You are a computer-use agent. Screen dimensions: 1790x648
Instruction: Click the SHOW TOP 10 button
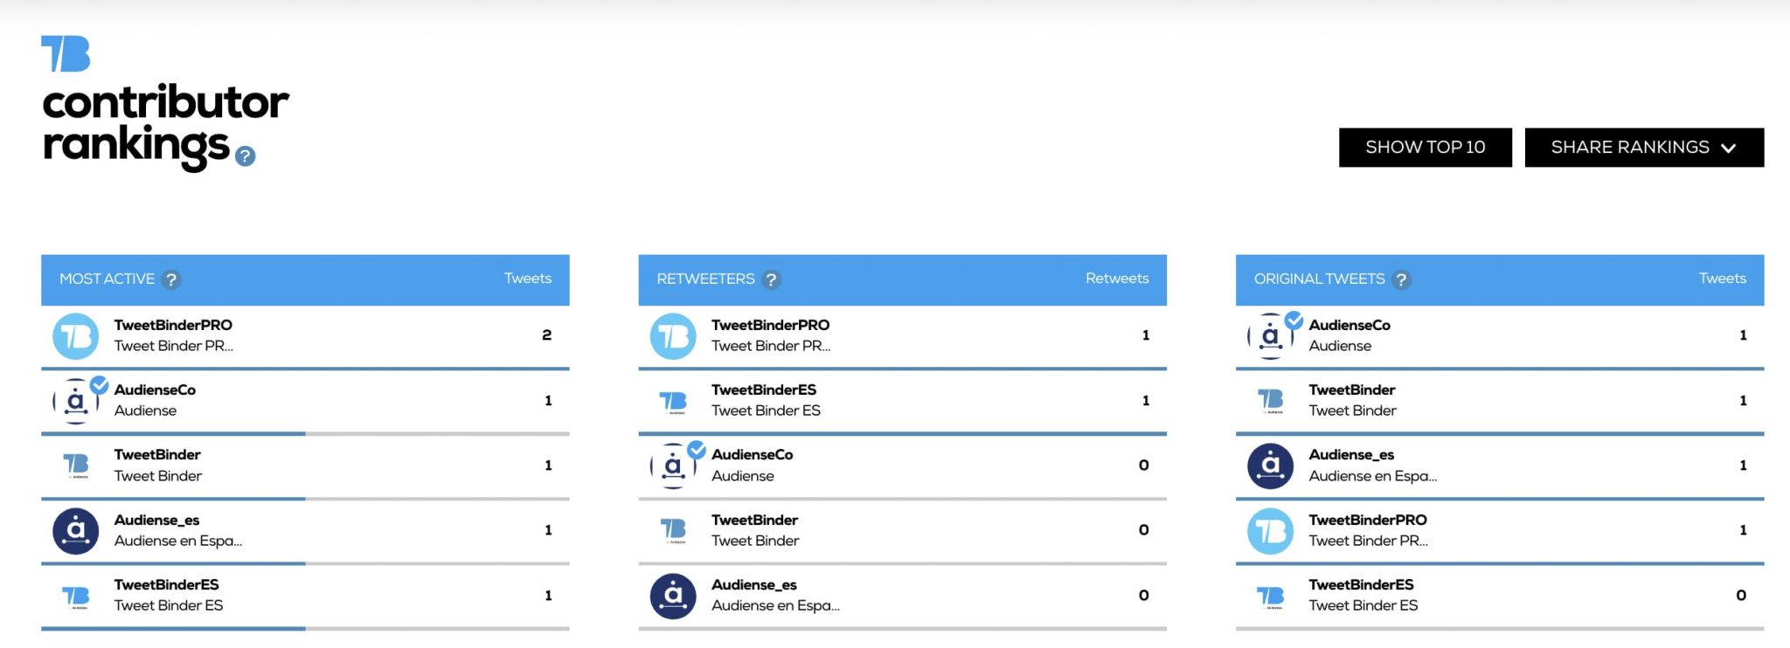coord(1425,147)
